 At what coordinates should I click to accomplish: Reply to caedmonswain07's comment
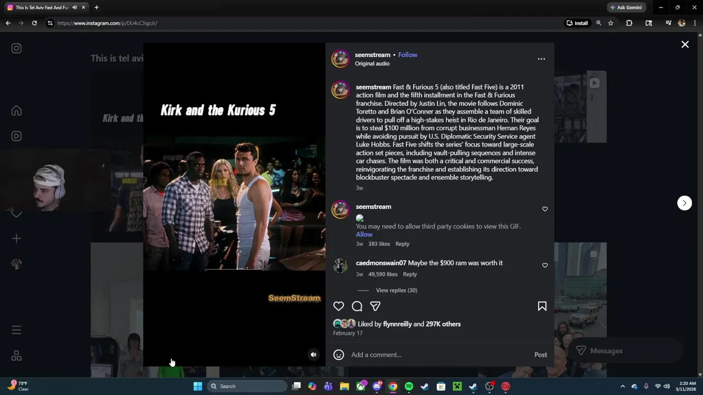410,274
